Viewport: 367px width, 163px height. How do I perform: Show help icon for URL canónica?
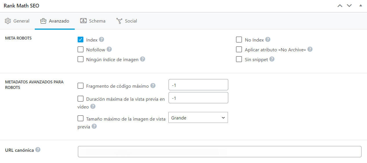38,150
